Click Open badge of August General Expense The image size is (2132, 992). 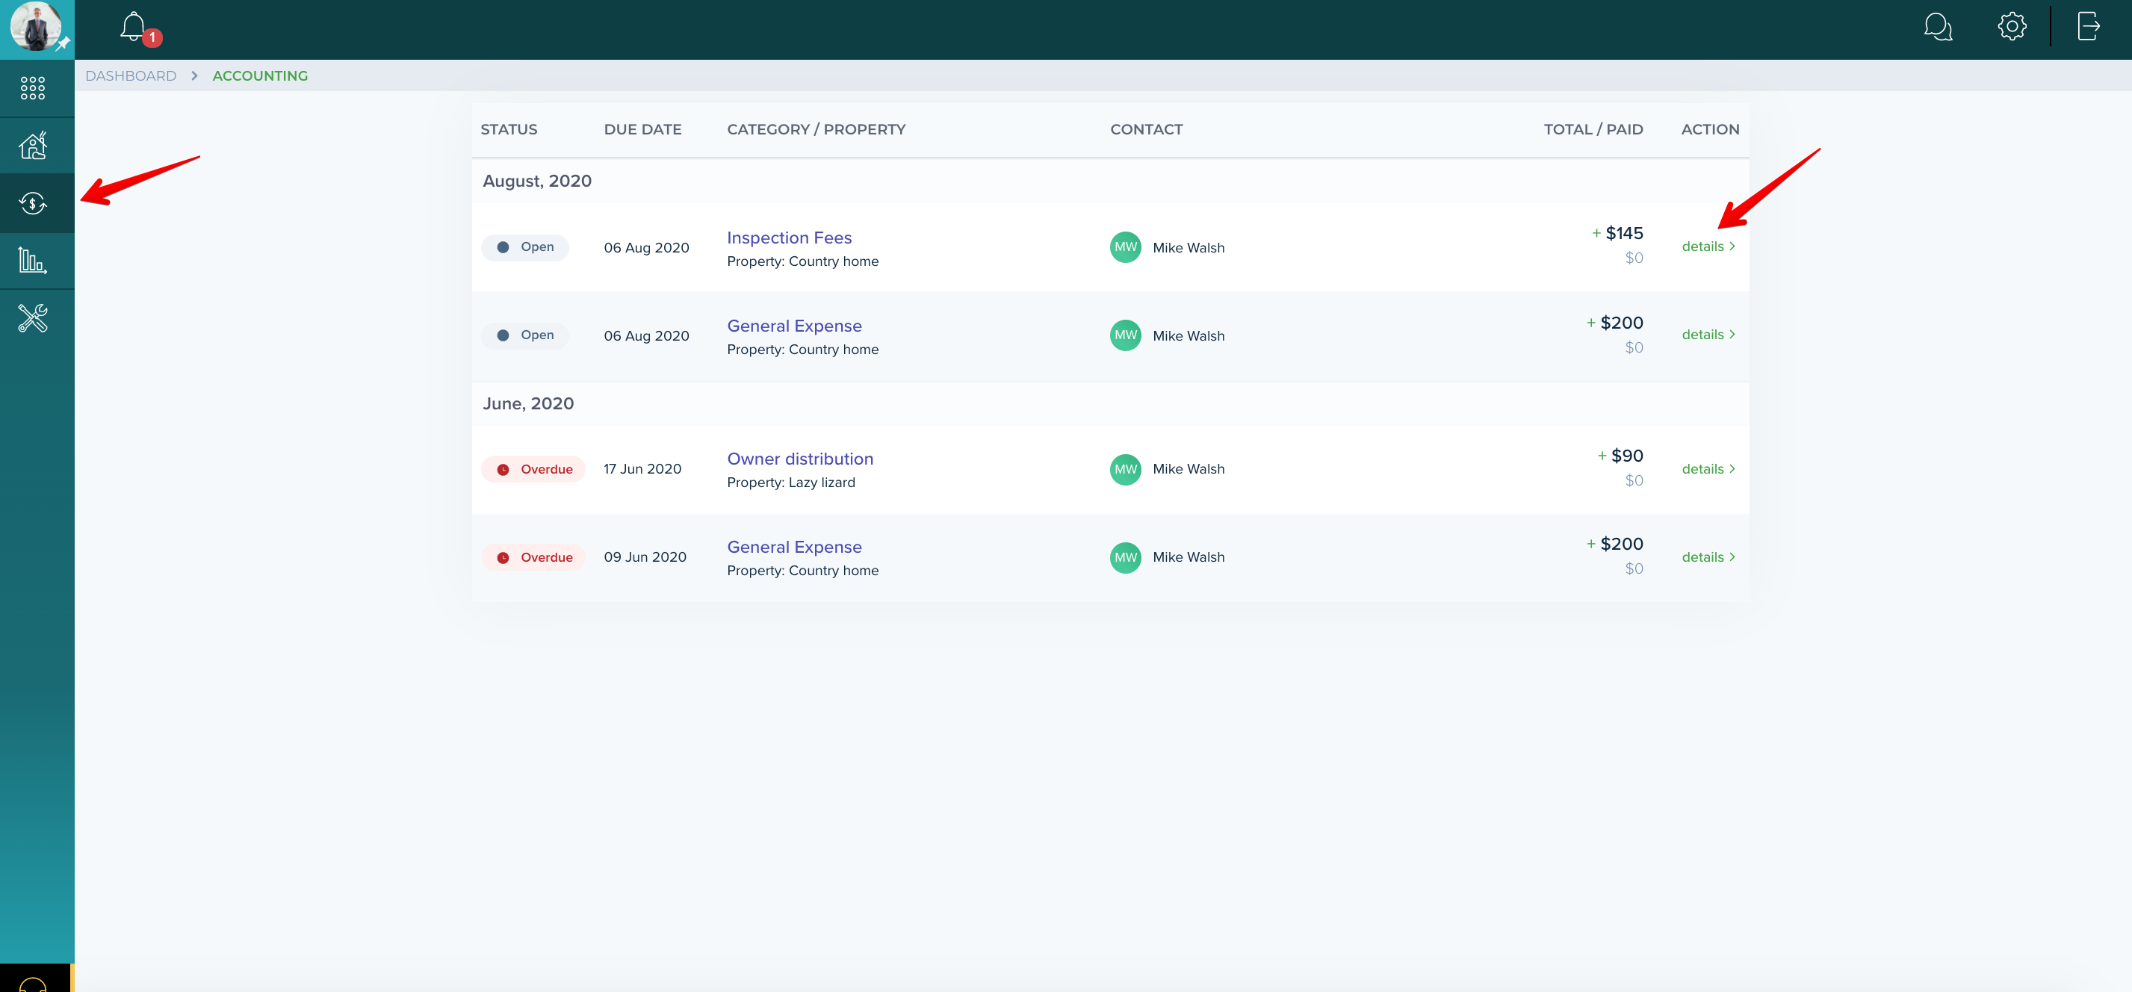tap(524, 335)
